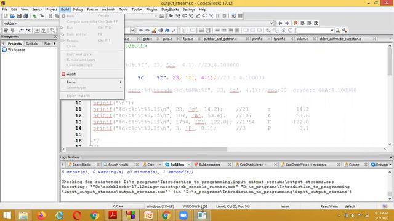The width and height of the screenshot is (394, 221).
Task: Go to next bookmark icon
Action: coord(309,23)
